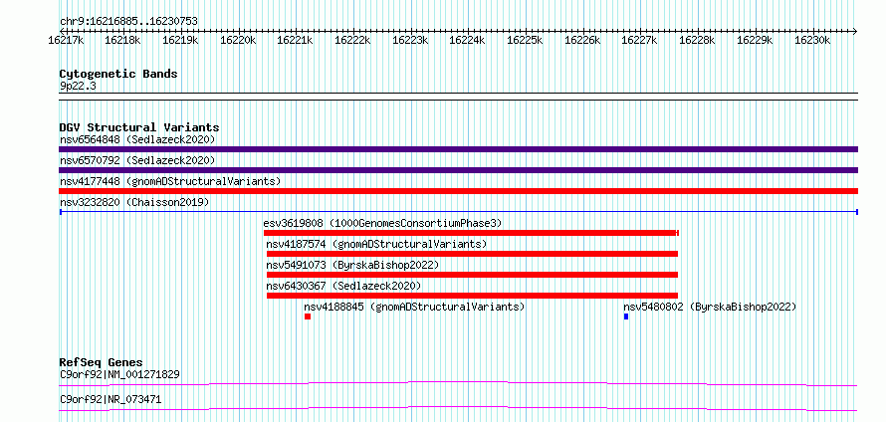
Task: Open variant label nsv6430367 (Sedlazeck2020)
Action: pos(343,286)
